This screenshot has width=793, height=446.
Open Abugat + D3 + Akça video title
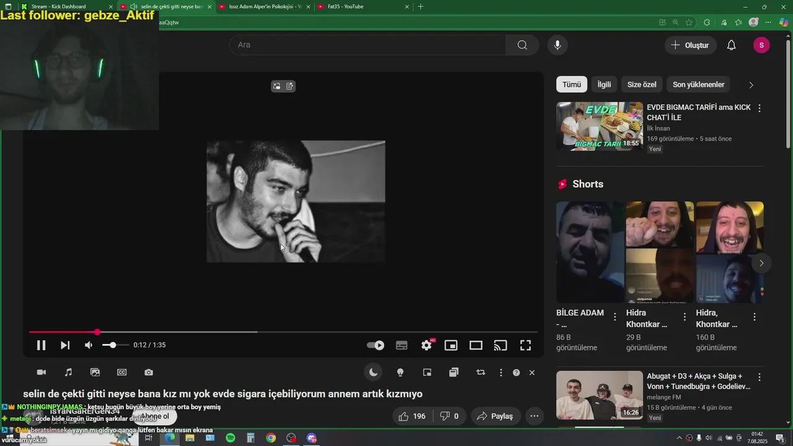tap(698, 382)
